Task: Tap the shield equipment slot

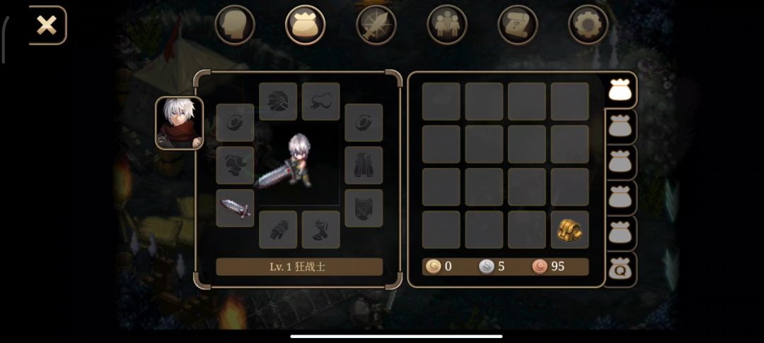Action: coord(364,208)
